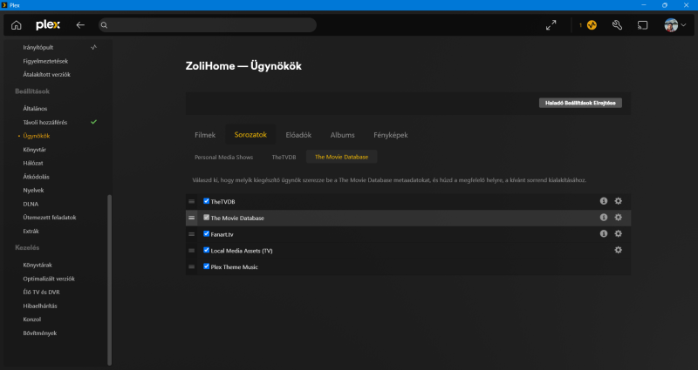
Task: Open Nyelvek settings
Action: point(33,190)
